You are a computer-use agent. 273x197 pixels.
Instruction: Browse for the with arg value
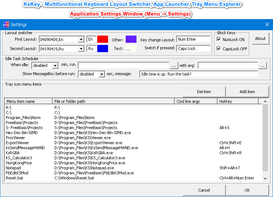(x=263, y=65)
